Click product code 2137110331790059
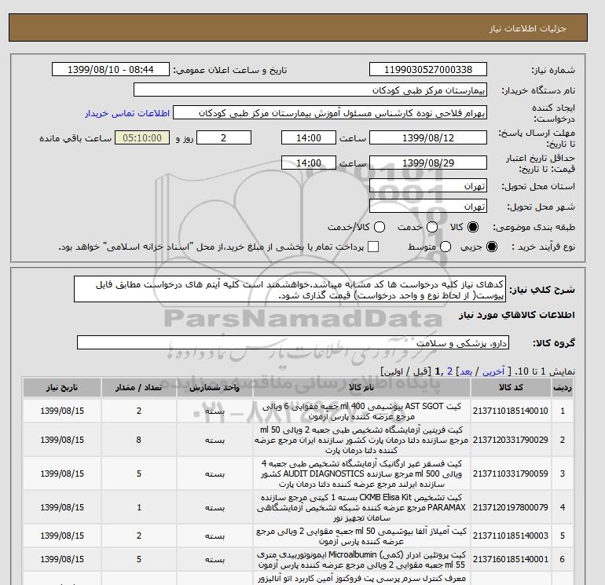Image resolution: width=605 pixels, height=585 pixels. pos(511,473)
